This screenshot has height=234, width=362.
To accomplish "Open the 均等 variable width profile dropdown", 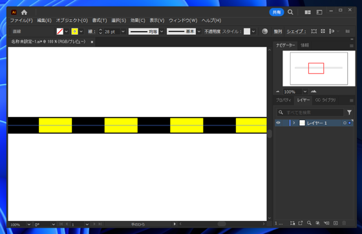I will 162,32.
